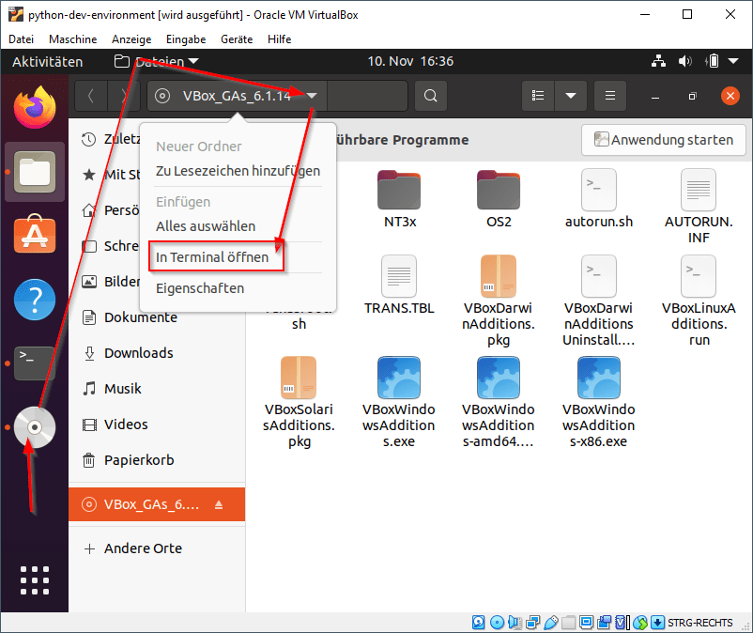Click the search icon in file manager
753x633 pixels.
coord(430,96)
